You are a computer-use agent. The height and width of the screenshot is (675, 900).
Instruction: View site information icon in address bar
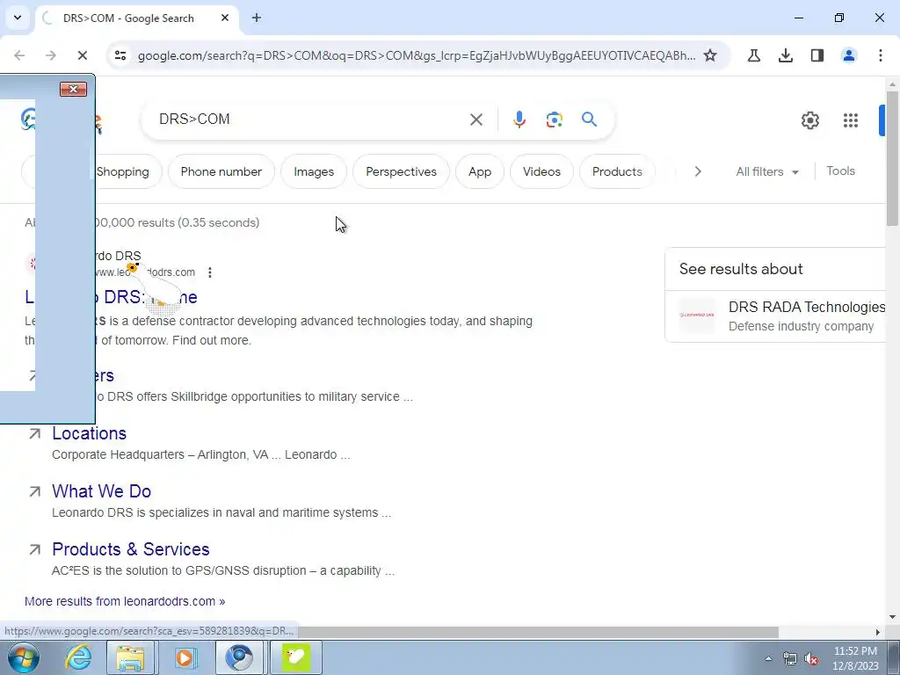pyautogui.click(x=120, y=55)
